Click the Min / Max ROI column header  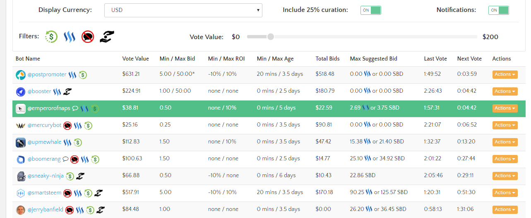pos(226,59)
